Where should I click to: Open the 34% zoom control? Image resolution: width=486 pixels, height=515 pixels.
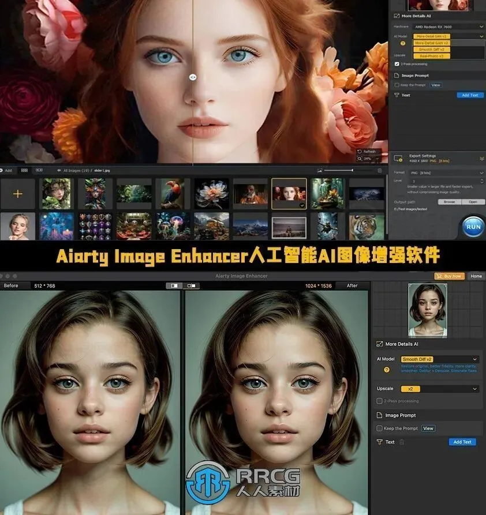(x=368, y=159)
